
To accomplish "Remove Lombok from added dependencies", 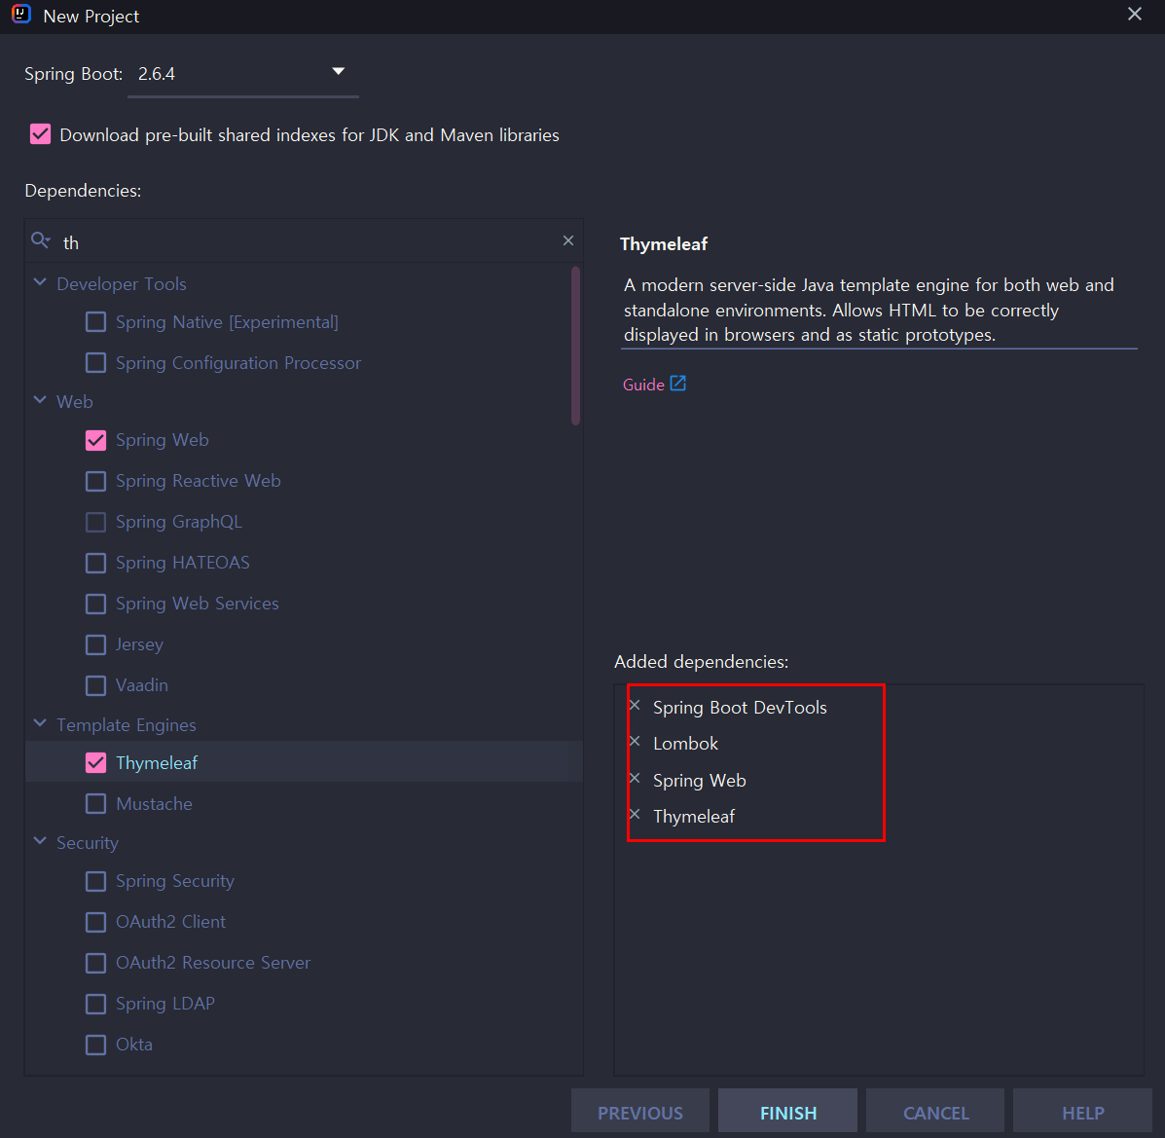I will [635, 741].
